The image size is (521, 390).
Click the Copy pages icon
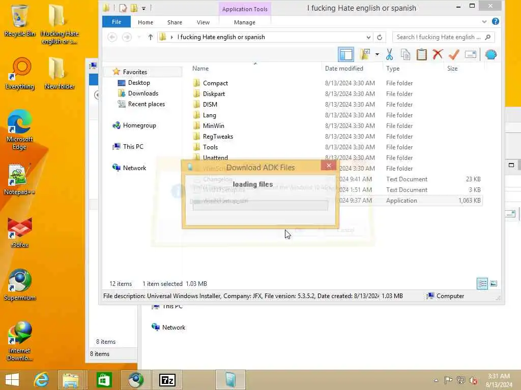(x=406, y=54)
